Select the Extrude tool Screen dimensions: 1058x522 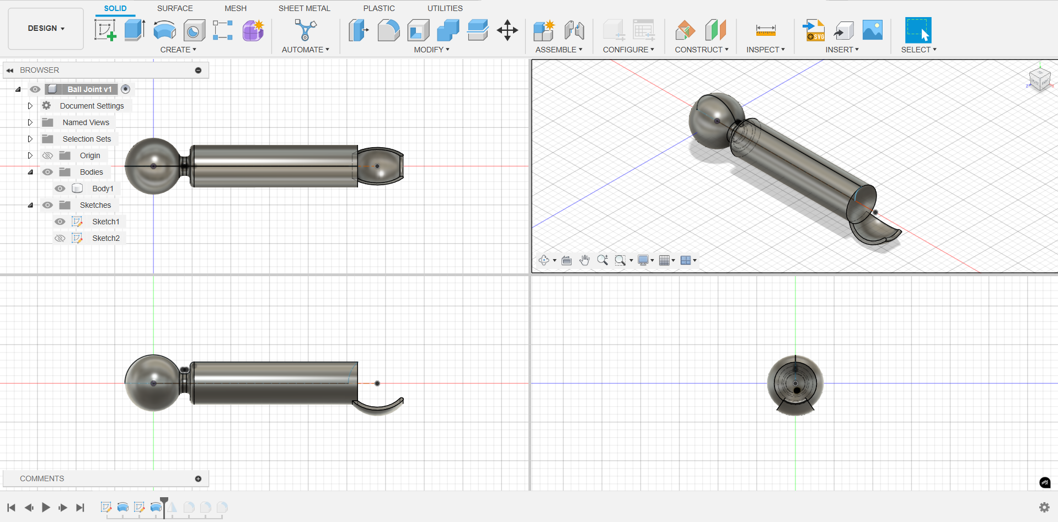click(135, 30)
